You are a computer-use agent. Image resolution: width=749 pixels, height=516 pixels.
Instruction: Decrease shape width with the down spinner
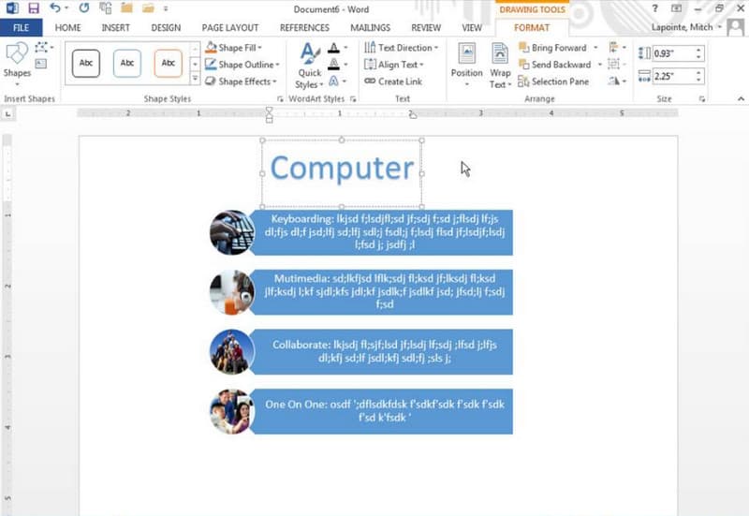point(698,80)
